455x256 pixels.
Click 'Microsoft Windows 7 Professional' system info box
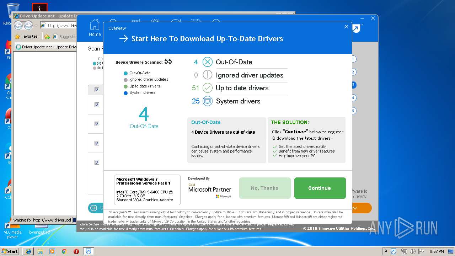147,190
